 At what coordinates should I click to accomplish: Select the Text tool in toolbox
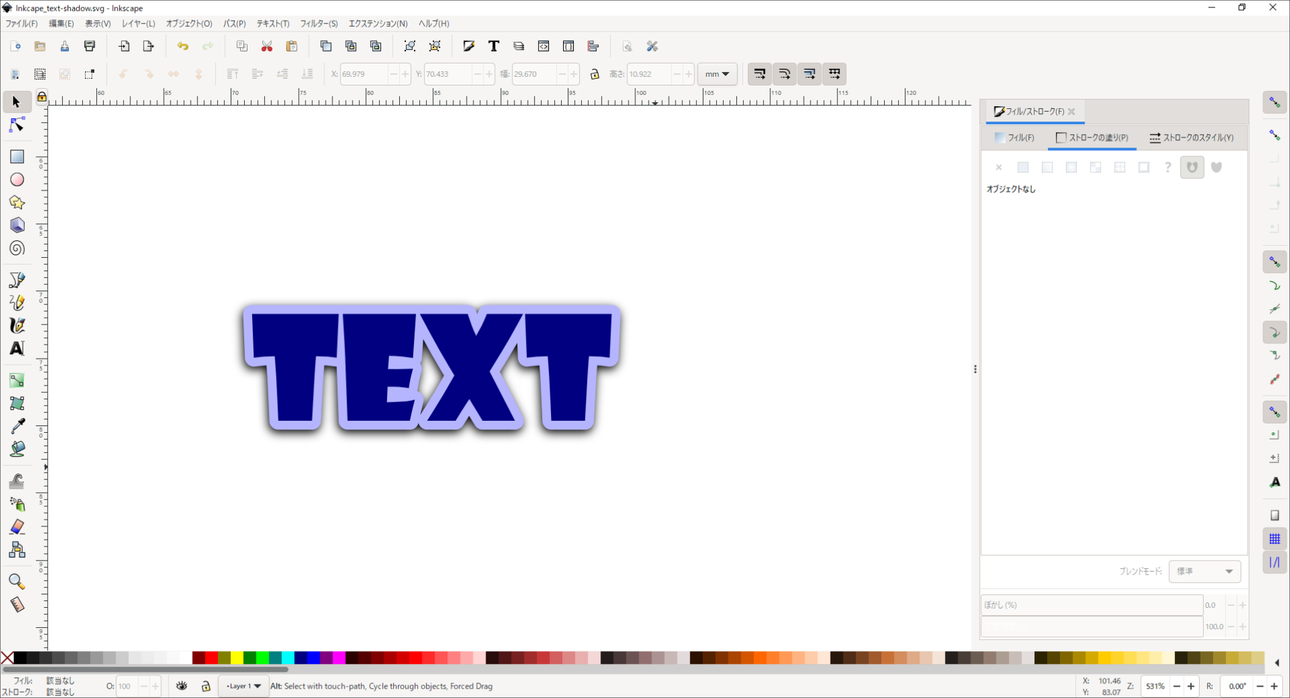point(17,349)
